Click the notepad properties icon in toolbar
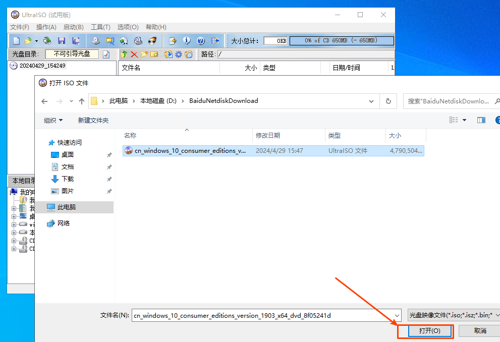 click(x=173, y=41)
